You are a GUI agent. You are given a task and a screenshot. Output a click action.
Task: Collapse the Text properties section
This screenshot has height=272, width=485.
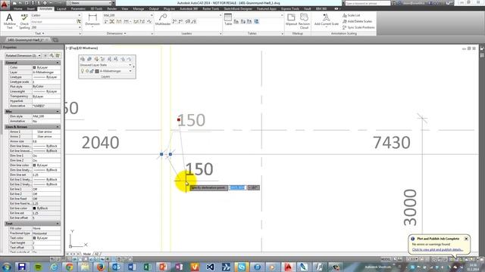(58, 224)
